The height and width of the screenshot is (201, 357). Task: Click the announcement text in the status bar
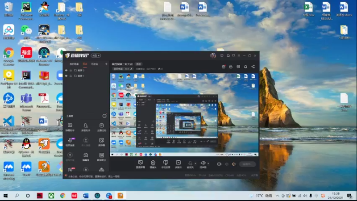(94, 176)
